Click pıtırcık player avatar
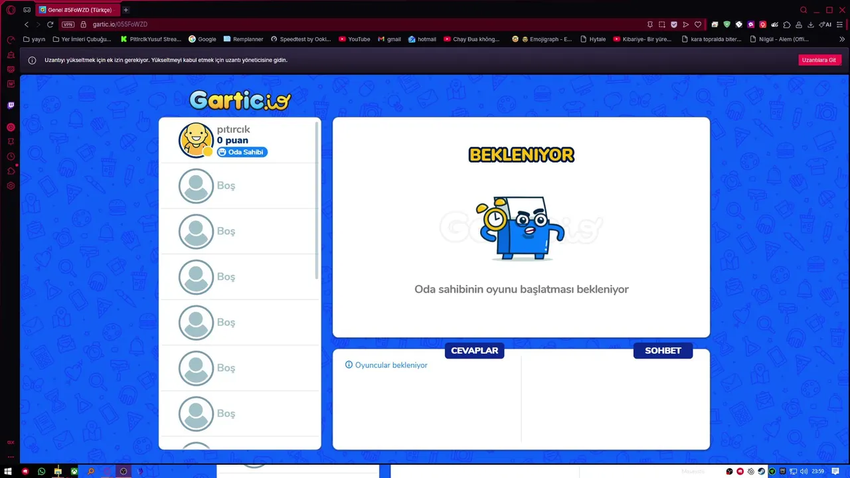Image resolution: width=850 pixels, height=478 pixels. click(x=196, y=139)
